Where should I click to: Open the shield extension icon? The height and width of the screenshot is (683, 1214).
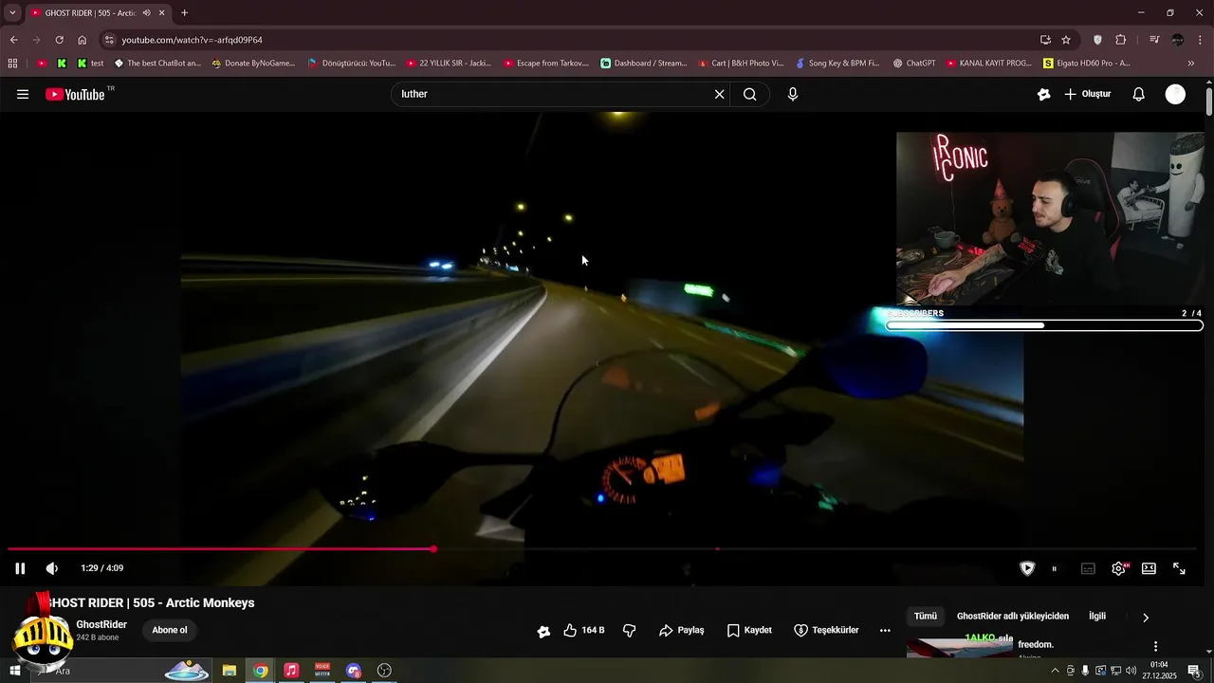(x=1098, y=40)
